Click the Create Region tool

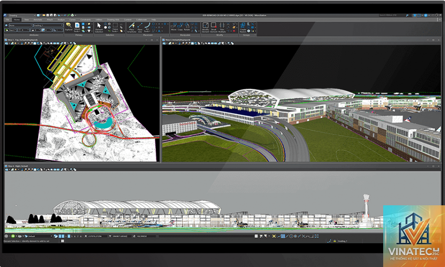(x=243, y=28)
